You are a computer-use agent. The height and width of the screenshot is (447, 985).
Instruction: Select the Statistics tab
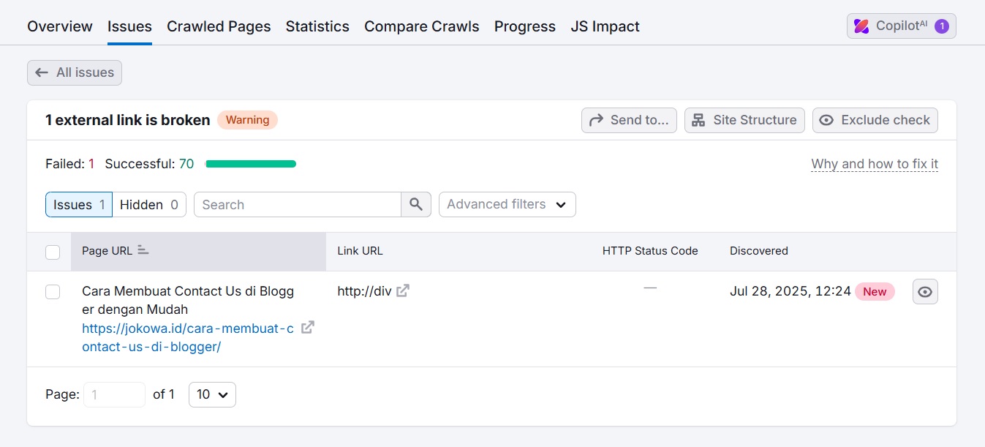click(x=317, y=26)
